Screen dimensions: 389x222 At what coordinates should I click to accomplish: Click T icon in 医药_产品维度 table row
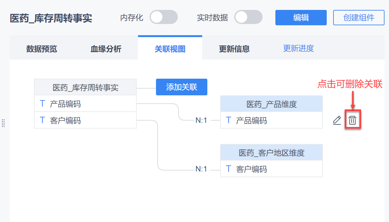tap(229, 120)
